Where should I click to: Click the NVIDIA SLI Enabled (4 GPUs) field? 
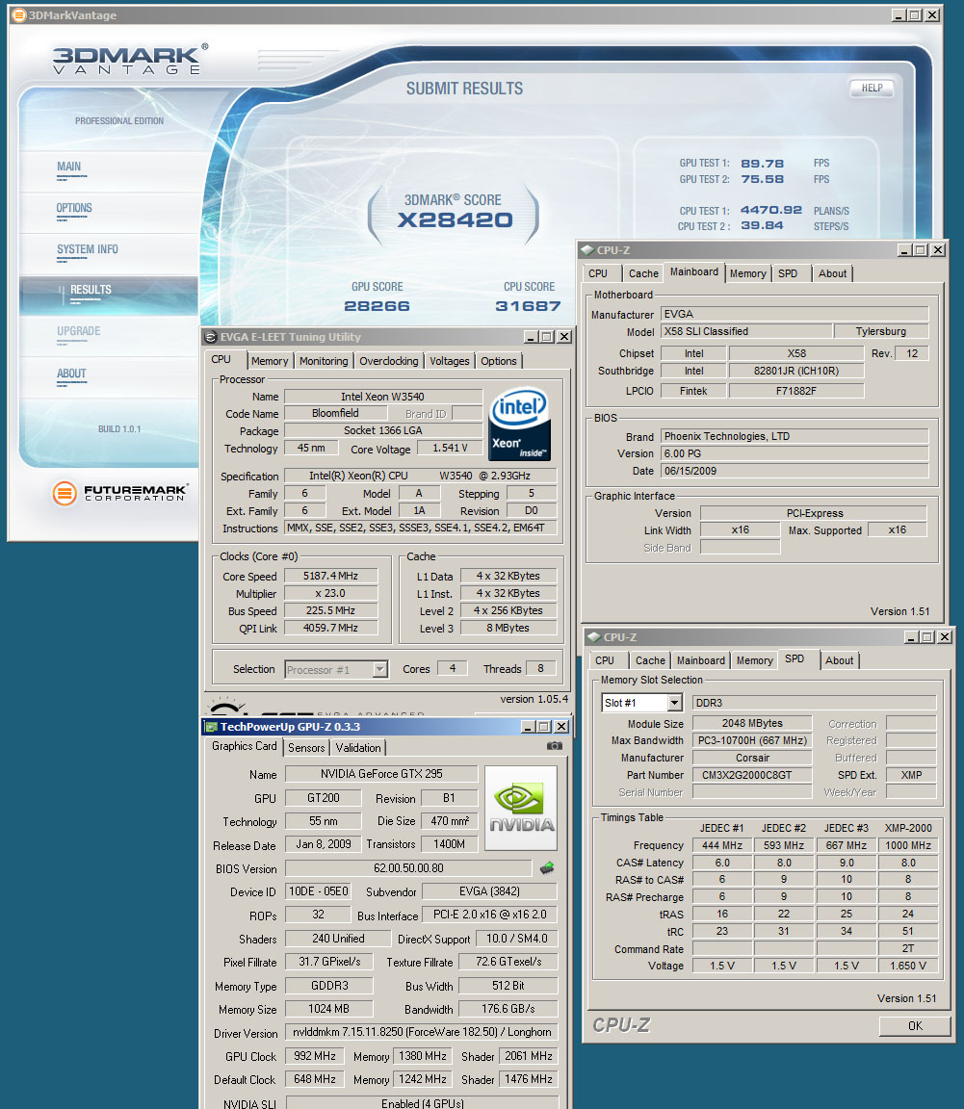[422, 1103]
